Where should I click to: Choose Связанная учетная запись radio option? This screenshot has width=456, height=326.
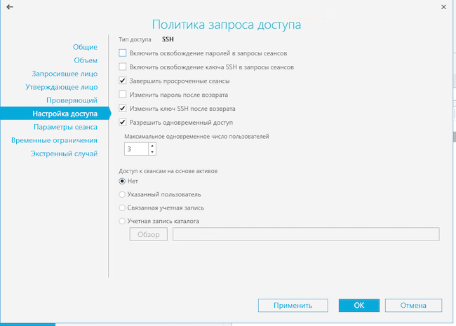[122, 208]
